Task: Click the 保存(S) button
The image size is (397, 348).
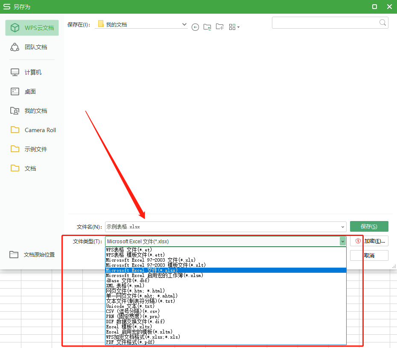Action: (x=369, y=227)
